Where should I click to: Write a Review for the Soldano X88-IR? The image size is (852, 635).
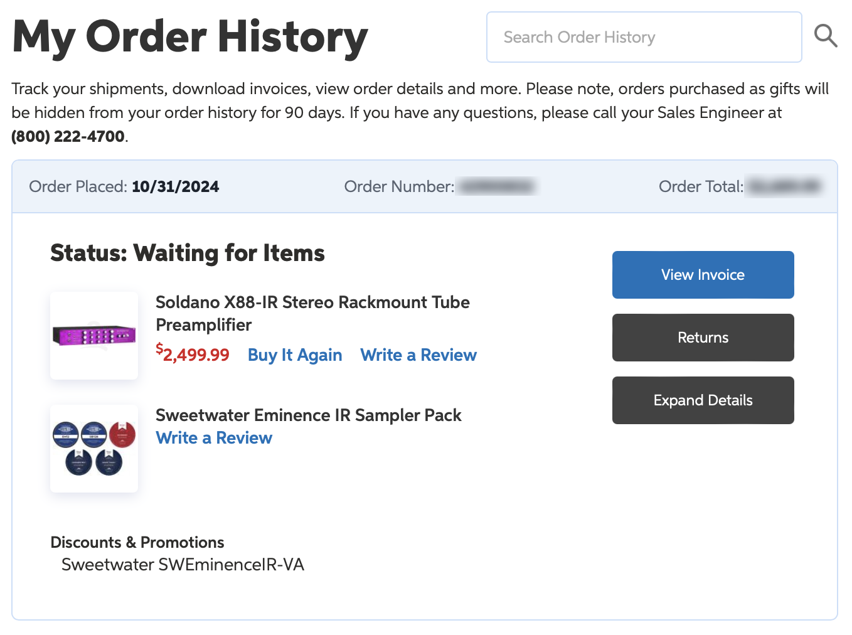tap(418, 355)
